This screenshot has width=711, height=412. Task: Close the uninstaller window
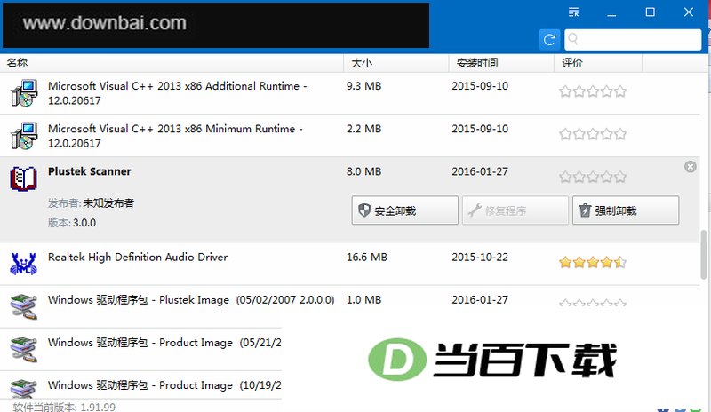(688, 12)
